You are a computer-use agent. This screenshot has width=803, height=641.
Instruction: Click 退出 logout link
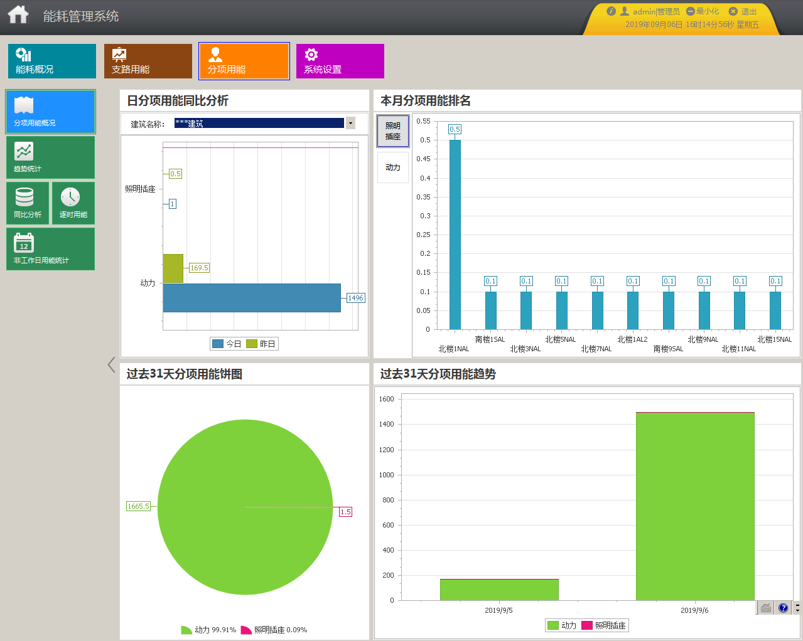743,11
